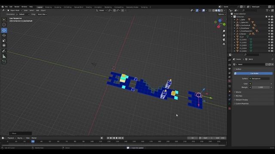Open the Window menu
This screenshot has width=275, height=154.
click(24, 7)
